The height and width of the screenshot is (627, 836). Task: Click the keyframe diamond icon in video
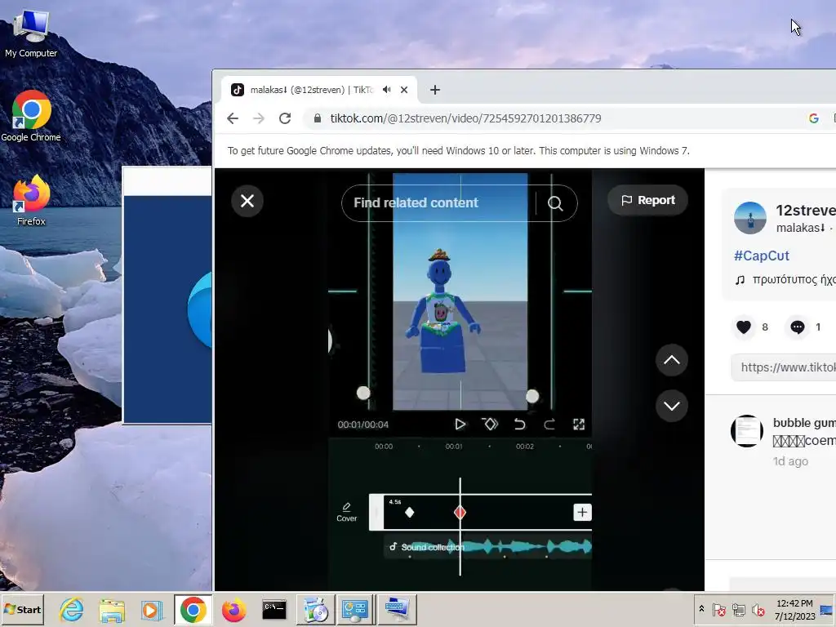tap(490, 425)
